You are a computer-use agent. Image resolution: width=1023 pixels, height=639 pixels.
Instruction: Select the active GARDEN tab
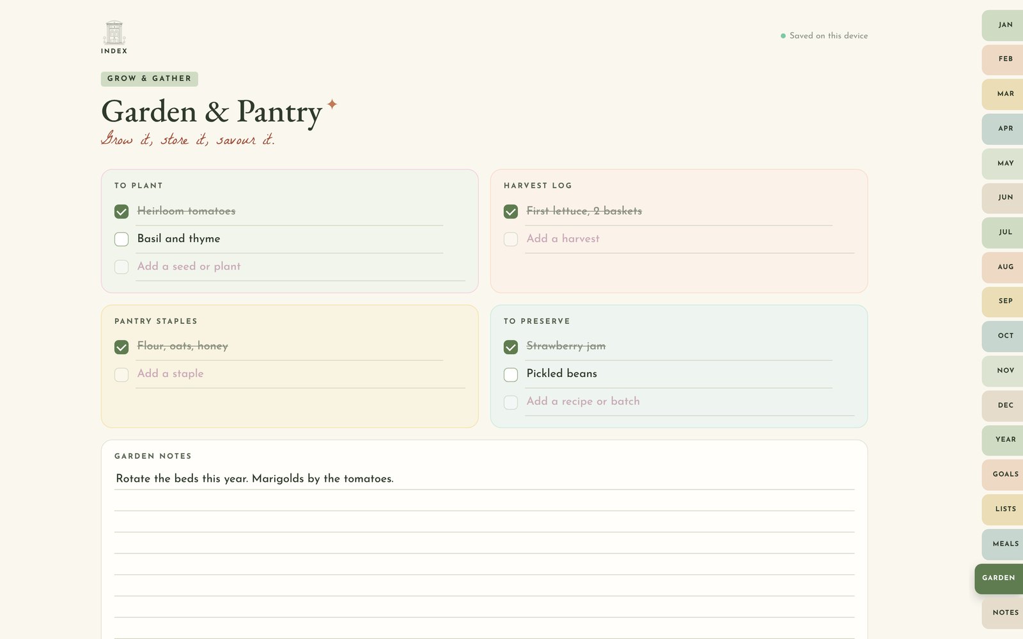[999, 578]
